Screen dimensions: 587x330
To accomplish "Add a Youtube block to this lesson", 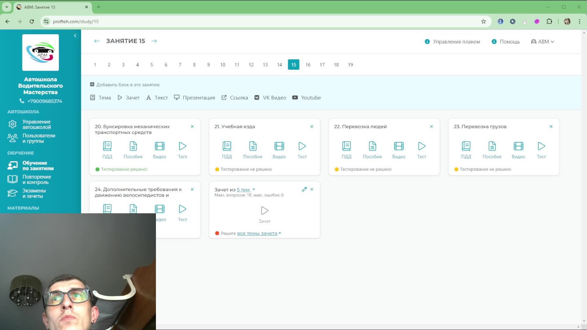I will pos(306,98).
